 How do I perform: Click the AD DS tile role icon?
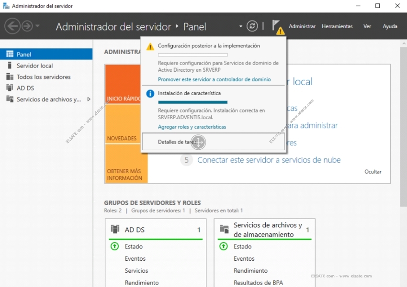pyautogui.click(x=115, y=229)
